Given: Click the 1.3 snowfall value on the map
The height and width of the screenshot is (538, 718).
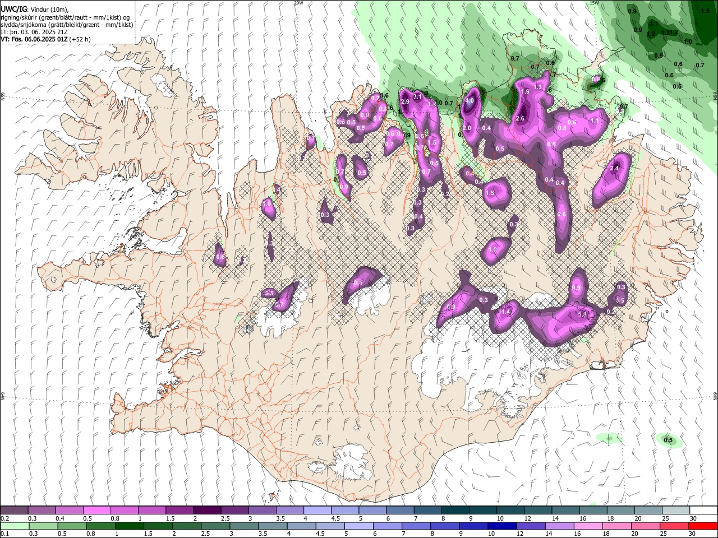Looking at the screenshot, I should (538, 87).
